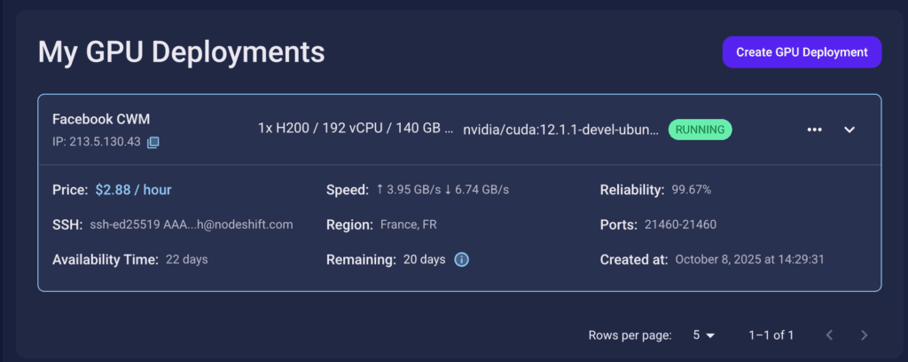Collapse the Facebook CWM deployment details

(x=849, y=130)
